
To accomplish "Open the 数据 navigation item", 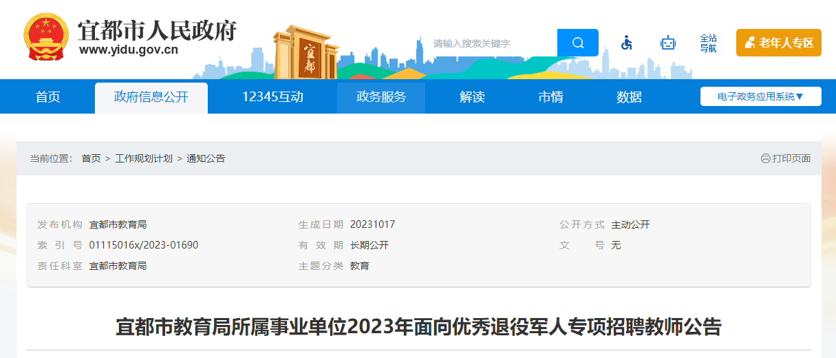I will 629,97.
